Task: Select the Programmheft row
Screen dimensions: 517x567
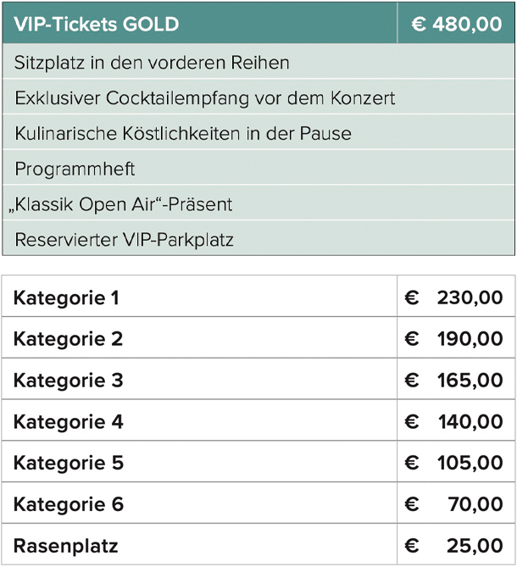Action: (x=258, y=168)
